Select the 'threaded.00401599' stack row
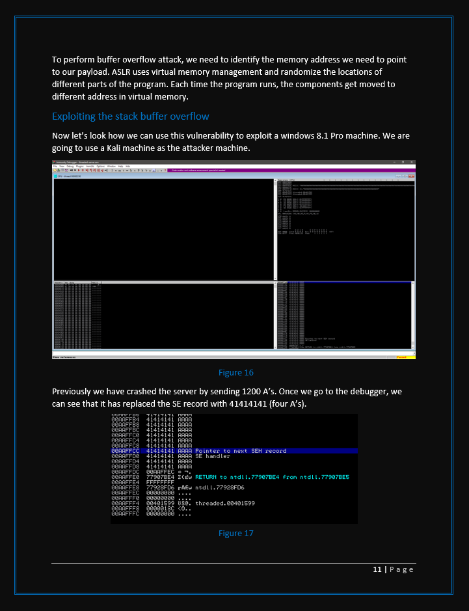469x611 pixels. coord(234,503)
